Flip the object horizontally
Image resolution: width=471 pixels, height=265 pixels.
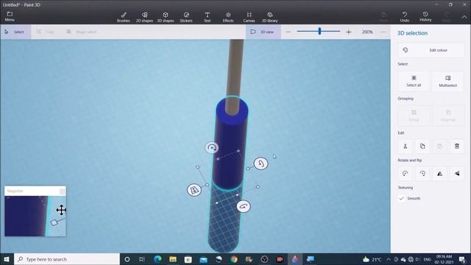440,174
